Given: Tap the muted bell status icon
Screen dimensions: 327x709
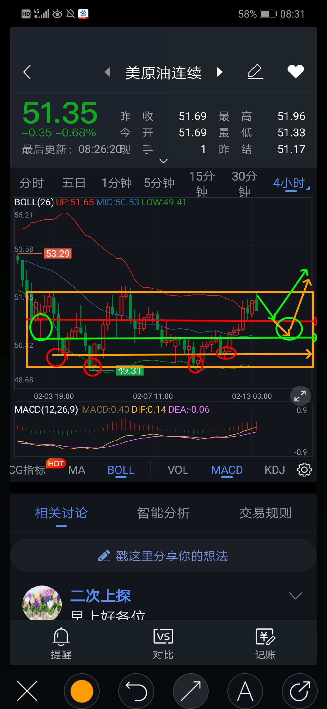Looking at the screenshot, I should tap(71, 14).
